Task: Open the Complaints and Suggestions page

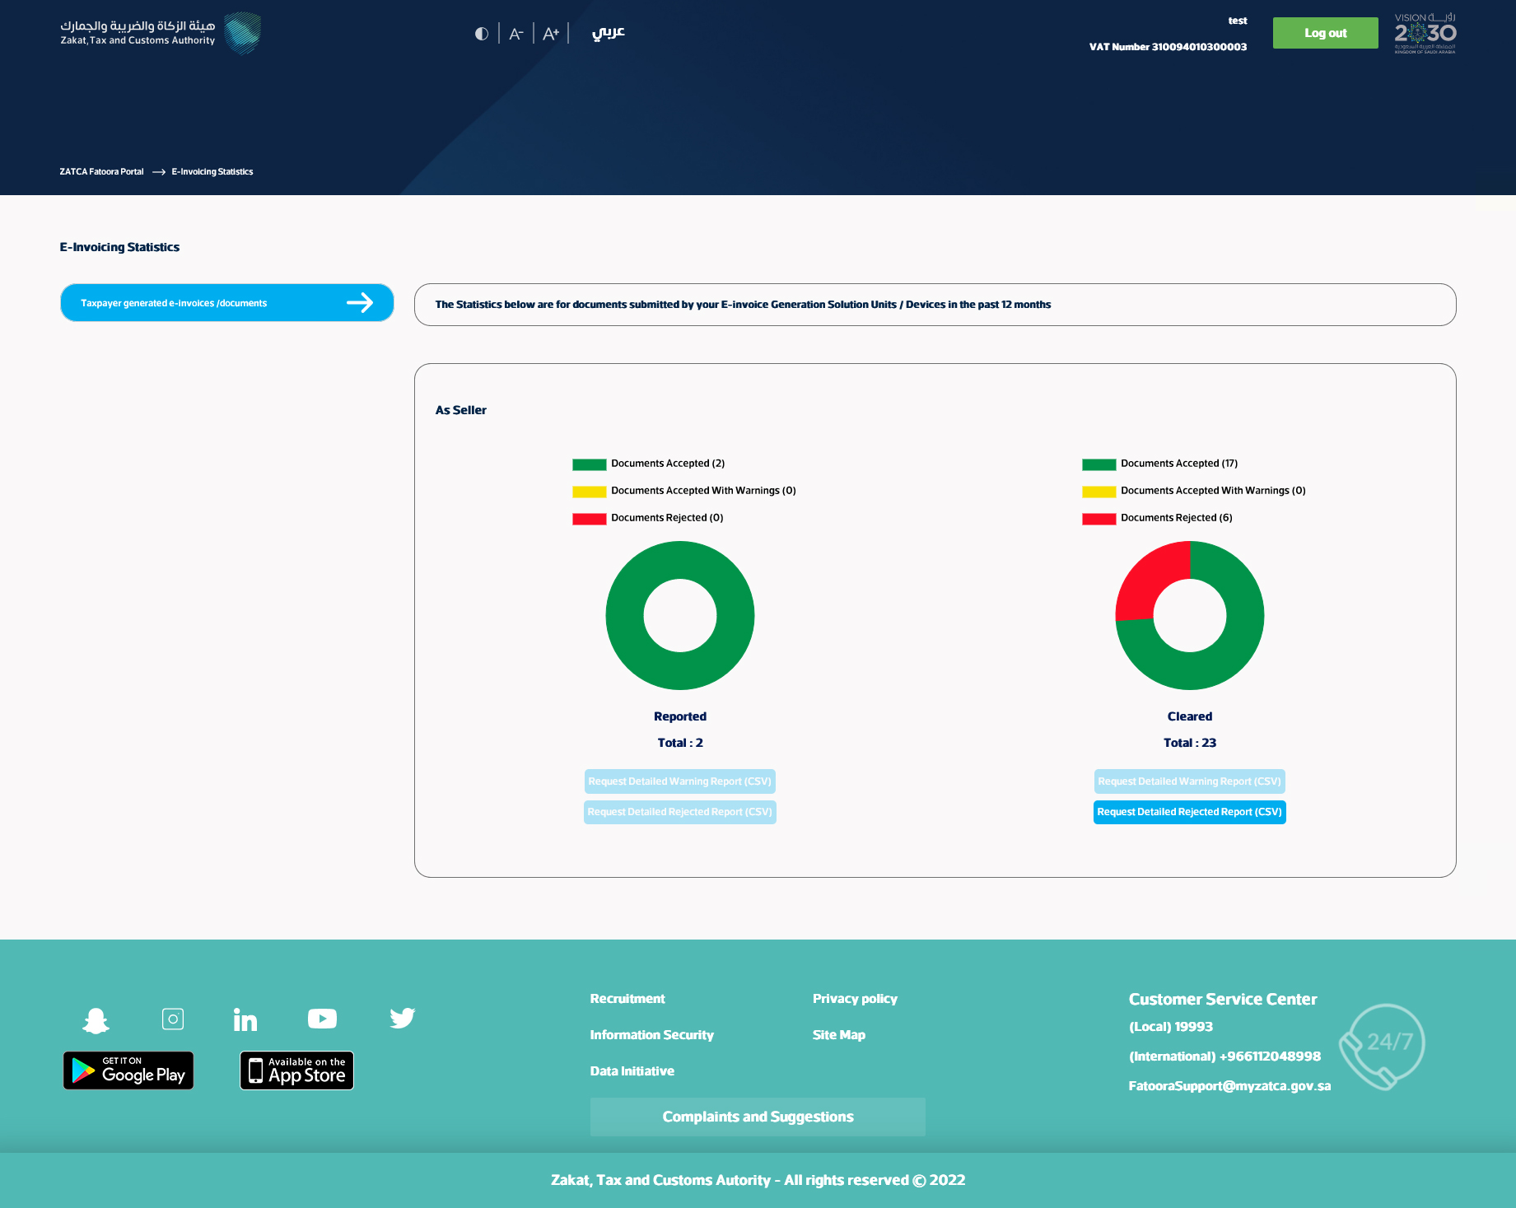Action: click(x=757, y=1117)
